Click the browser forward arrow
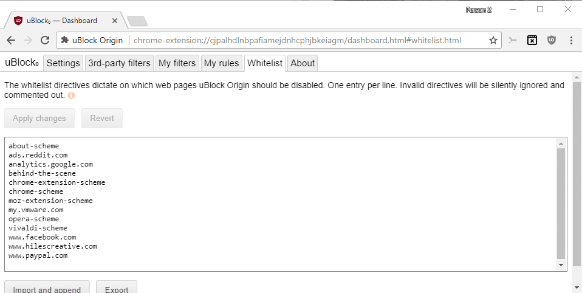 28,40
